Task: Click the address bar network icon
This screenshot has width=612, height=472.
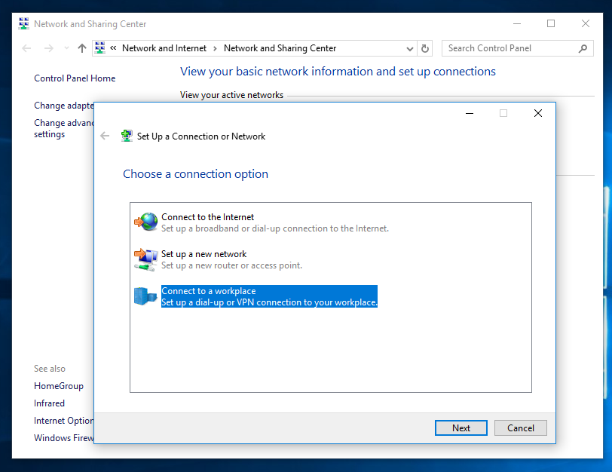Action: pos(100,48)
